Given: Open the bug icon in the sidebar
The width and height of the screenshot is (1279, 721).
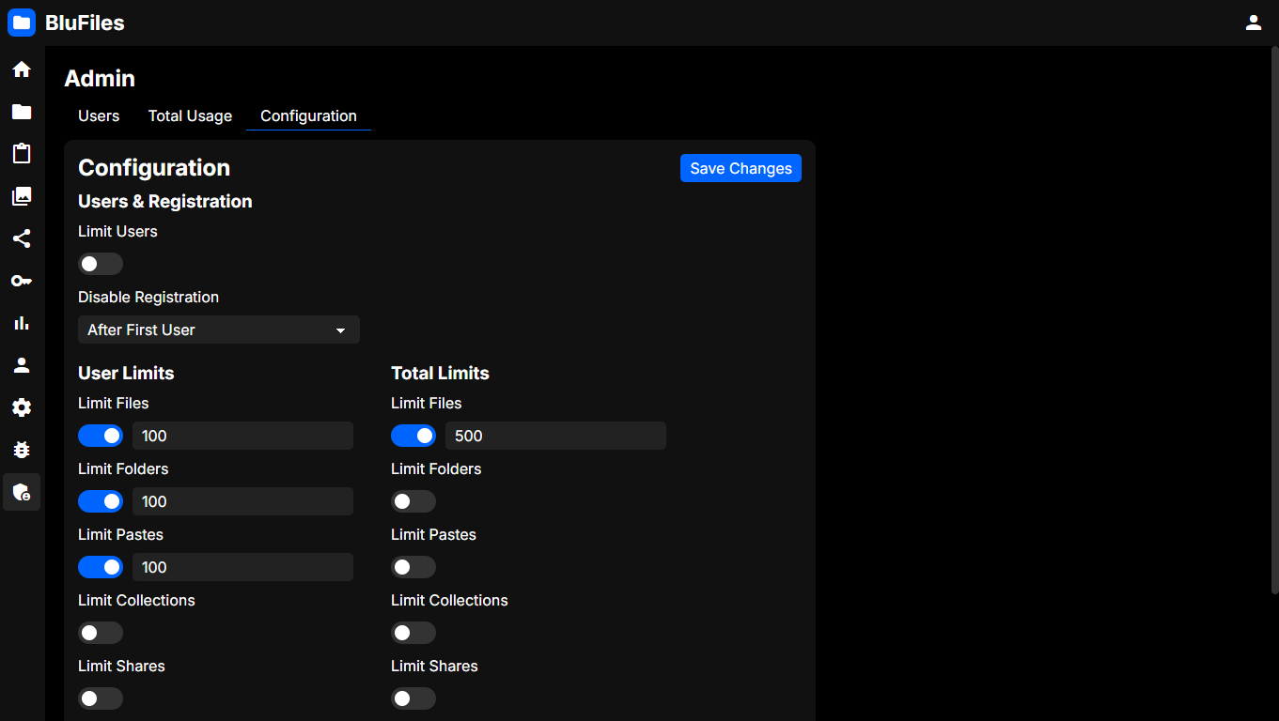Looking at the screenshot, I should coord(22,450).
